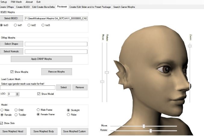Open the About menu
The image size is (204, 136).
pos(29,2)
